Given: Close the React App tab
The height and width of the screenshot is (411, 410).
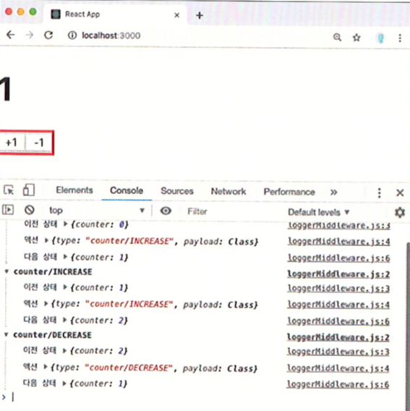Looking at the screenshot, I should (177, 15).
